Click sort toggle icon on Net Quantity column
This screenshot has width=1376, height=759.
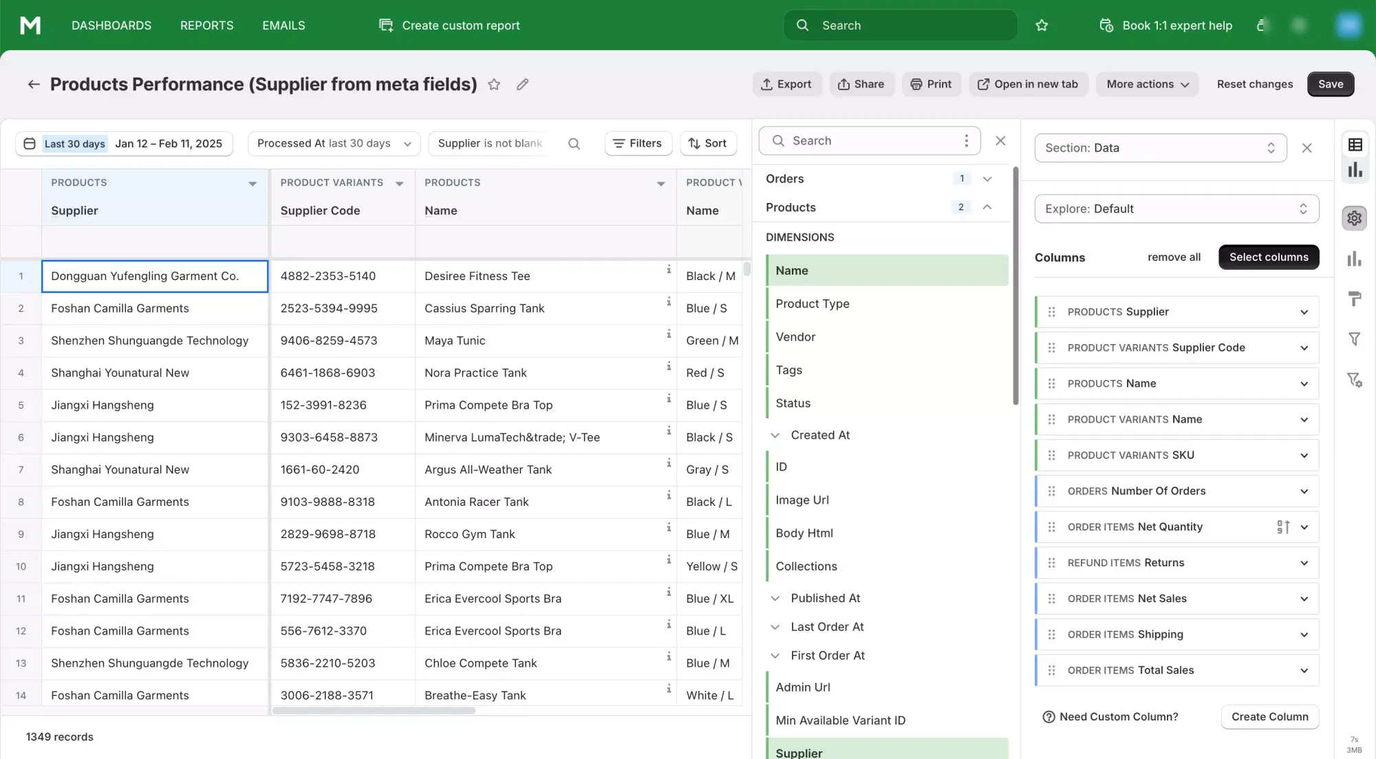[x=1283, y=527]
